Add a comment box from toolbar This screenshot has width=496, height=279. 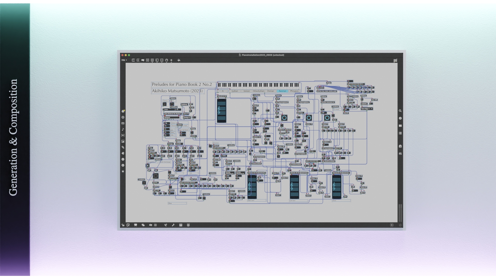[143, 60]
